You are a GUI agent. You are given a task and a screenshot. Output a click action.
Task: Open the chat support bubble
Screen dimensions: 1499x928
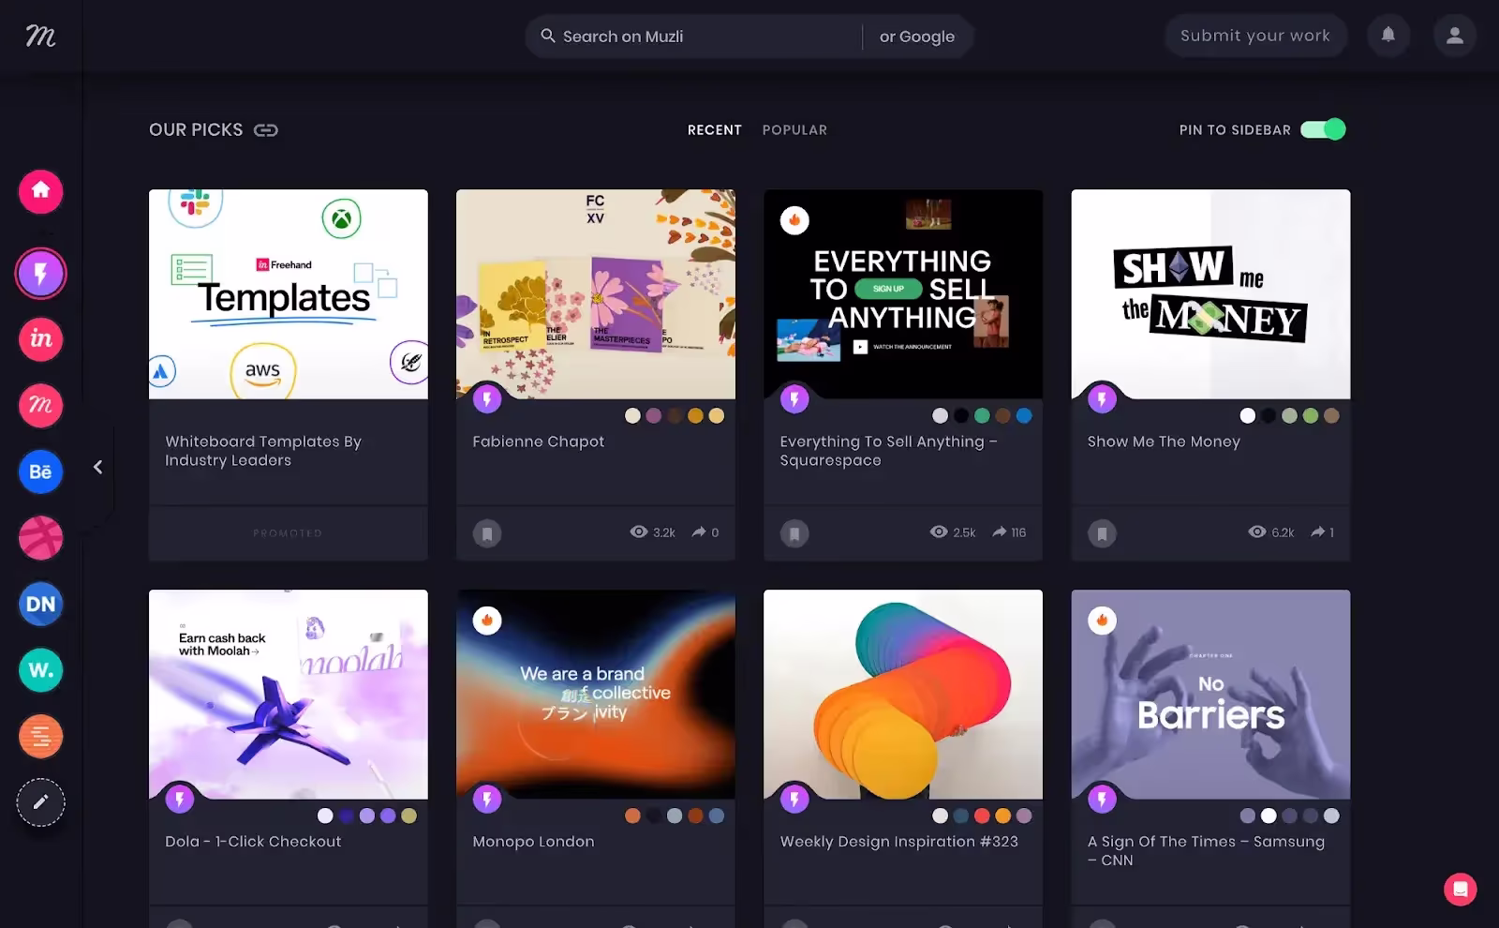[x=1460, y=889]
